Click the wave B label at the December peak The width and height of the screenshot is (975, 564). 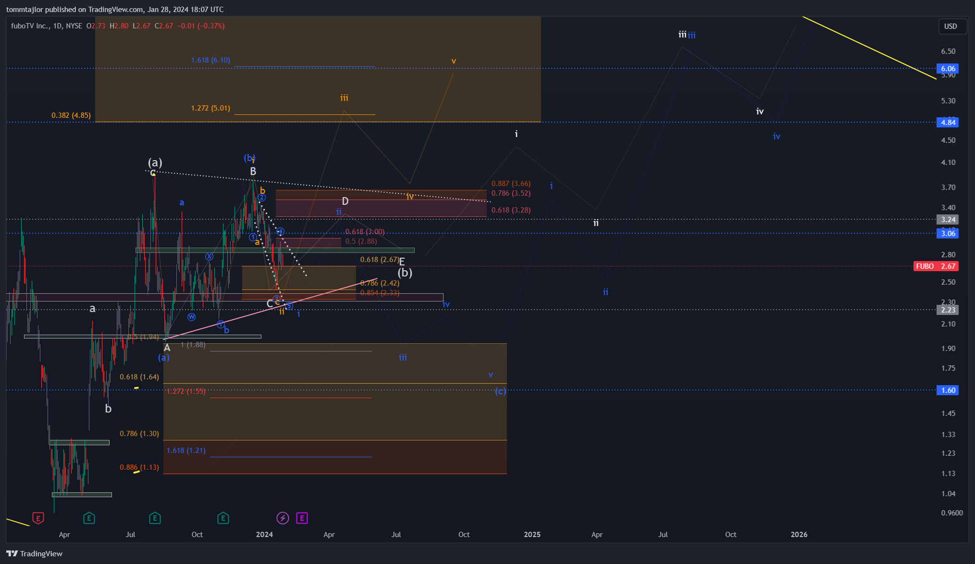pyautogui.click(x=253, y=171)
